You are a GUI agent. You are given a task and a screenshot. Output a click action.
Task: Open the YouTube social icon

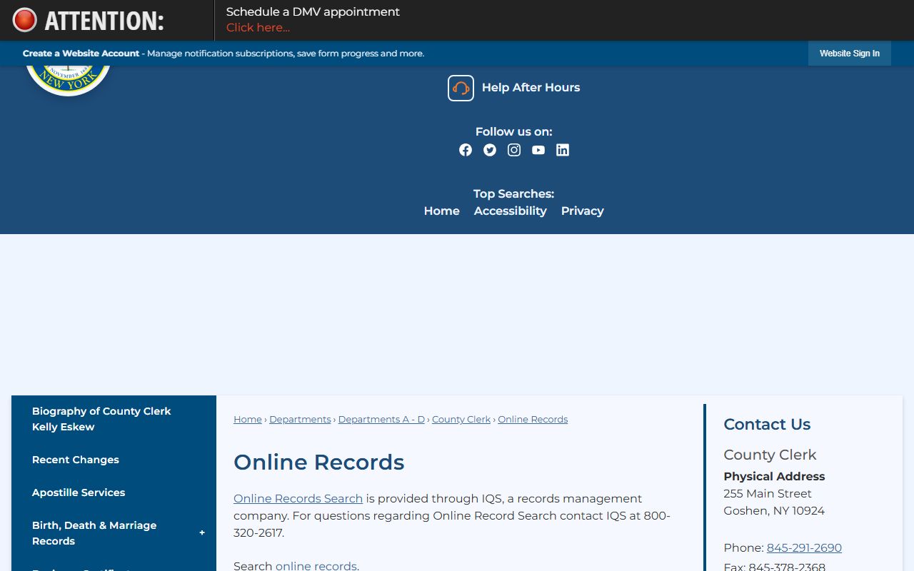[538, 150]
